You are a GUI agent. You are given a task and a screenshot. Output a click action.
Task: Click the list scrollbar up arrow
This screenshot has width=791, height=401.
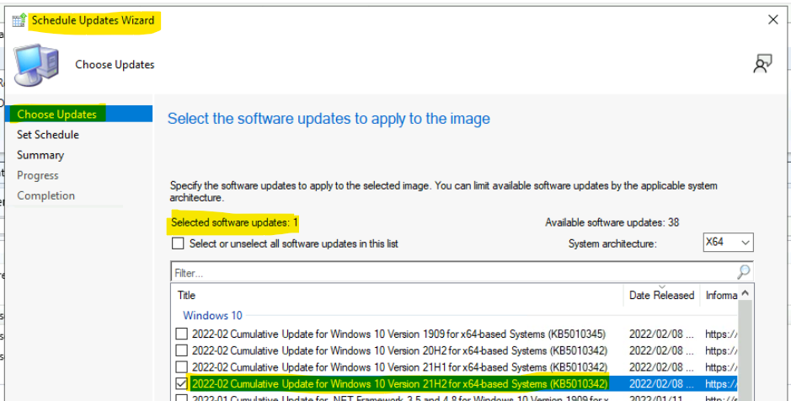(745, 293)
